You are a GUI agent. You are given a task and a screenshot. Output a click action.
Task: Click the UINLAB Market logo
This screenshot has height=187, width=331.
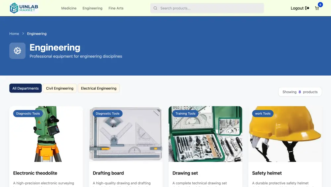pos(24,8)
